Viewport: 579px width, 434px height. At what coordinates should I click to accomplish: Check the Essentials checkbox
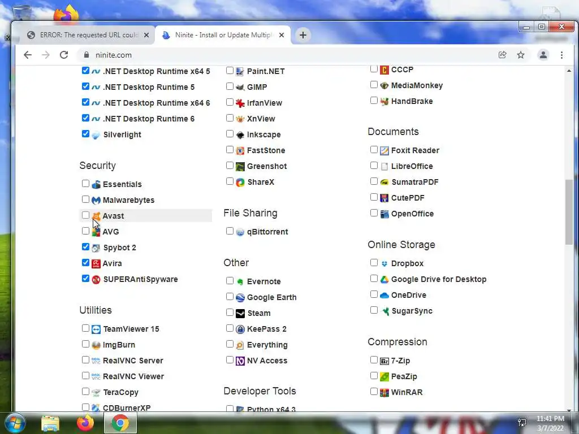(x=85, y=184)
